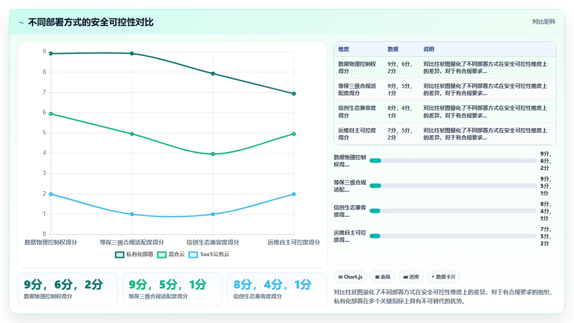Click the 混合云 point at 数据物理控制权得分
This screenshot has height=323, width=574.
pos(51,114)
